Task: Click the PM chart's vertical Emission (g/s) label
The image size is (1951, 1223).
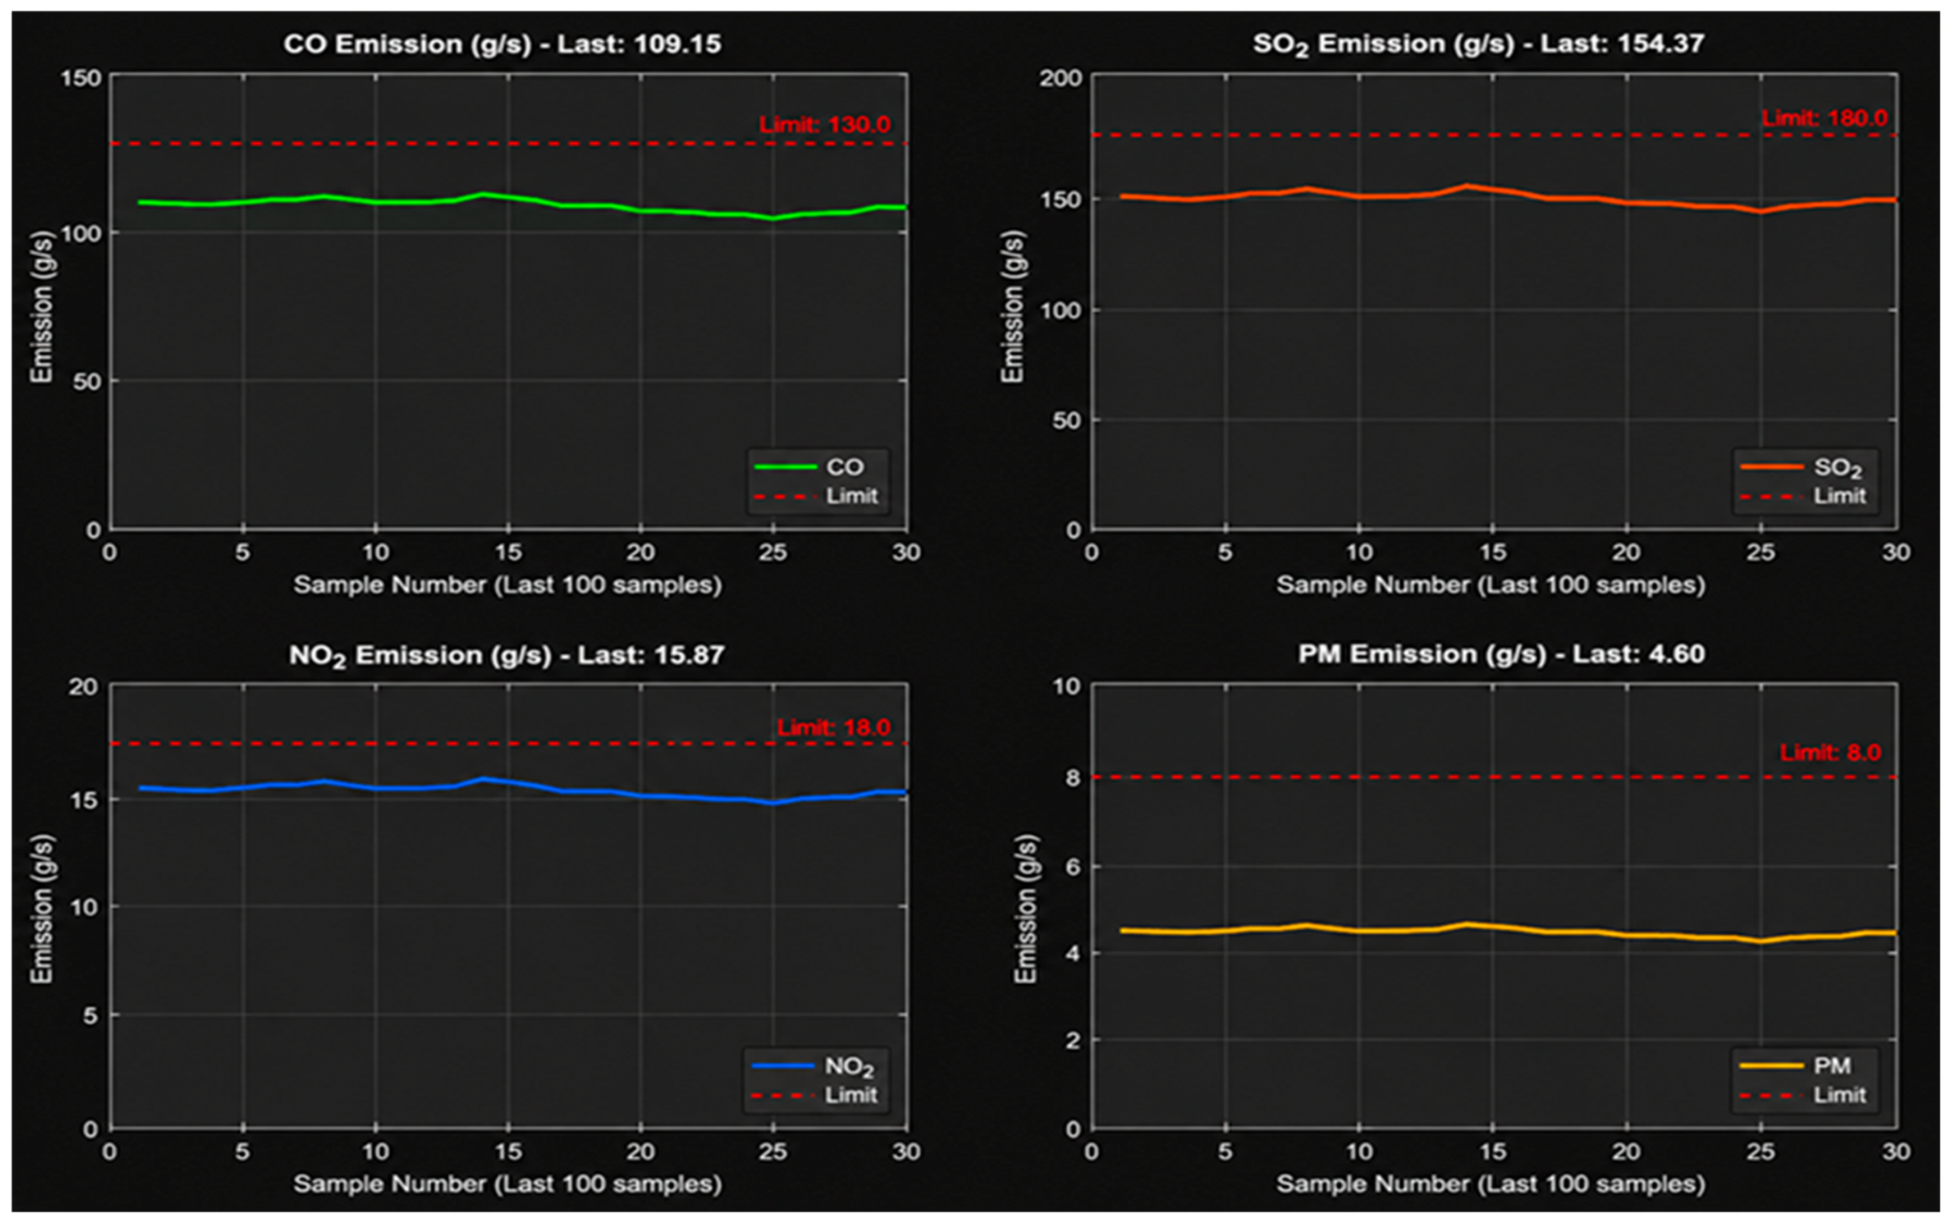Action: click(x=1026, y=909)
